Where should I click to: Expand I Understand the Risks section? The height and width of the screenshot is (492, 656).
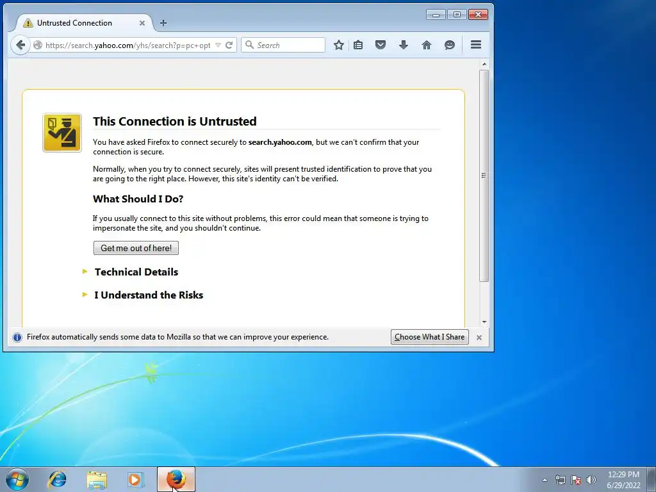[149, 295]
